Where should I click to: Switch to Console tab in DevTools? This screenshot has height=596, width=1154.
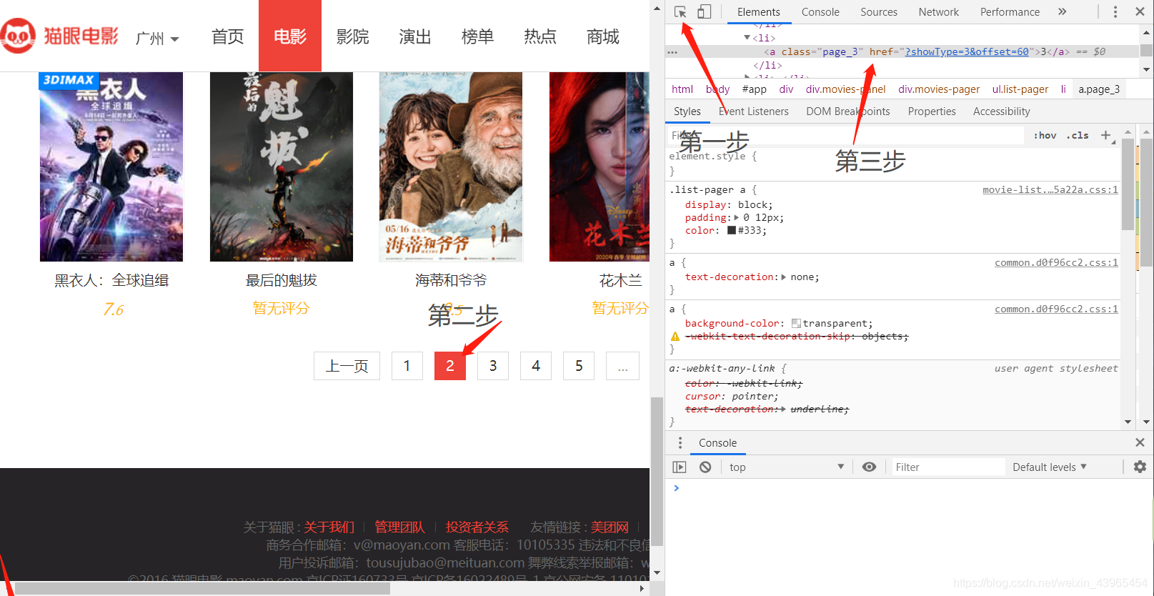pyautogui.click(x=820, y=11)
